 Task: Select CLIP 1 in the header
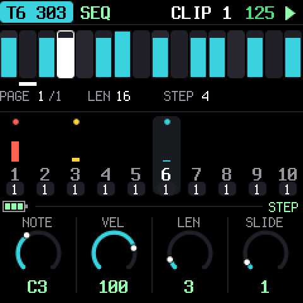[x=201, y=13]
